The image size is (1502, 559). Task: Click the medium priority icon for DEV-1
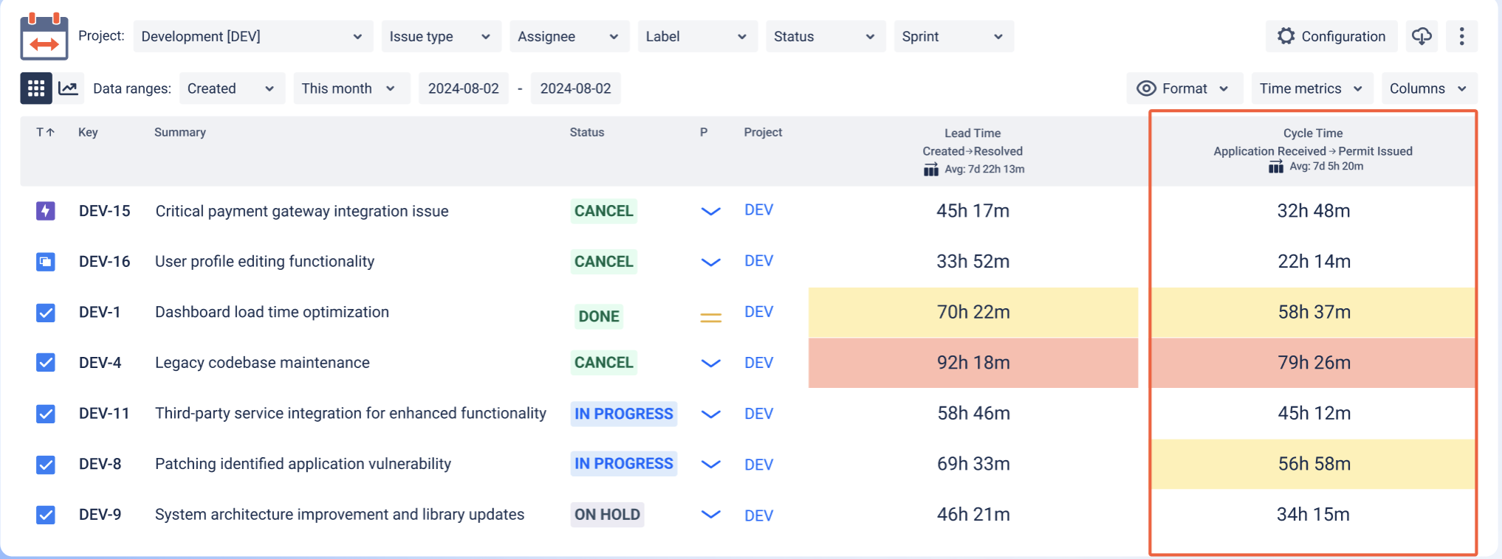pyautogui.click(x=710, y=318)
